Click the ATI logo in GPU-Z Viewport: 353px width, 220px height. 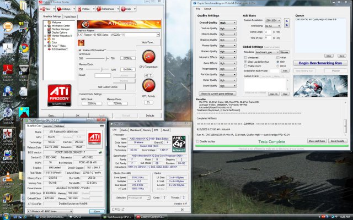click(94, 138)
